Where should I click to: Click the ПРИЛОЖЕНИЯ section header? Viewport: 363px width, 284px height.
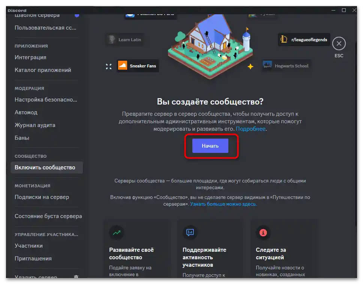[31, 46]
